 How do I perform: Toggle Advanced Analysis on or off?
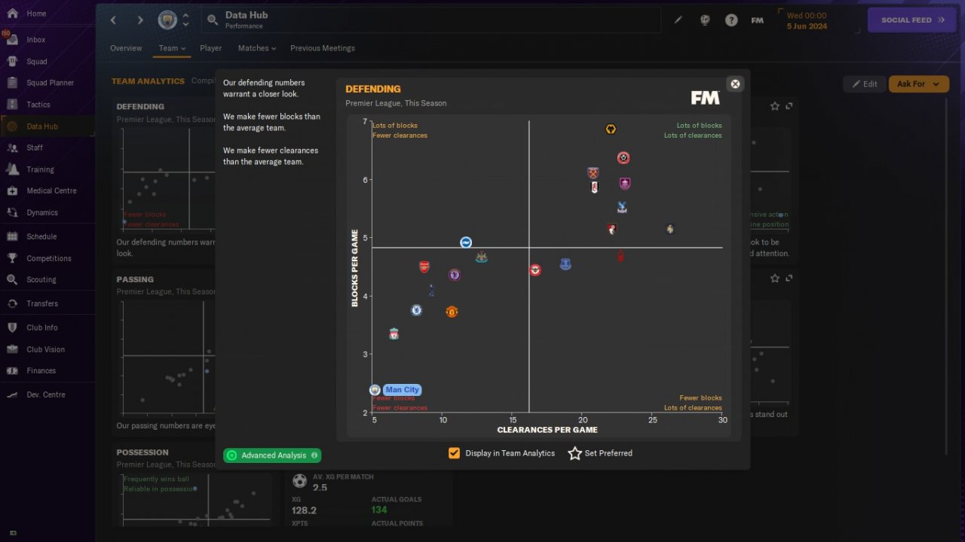[272, 455]
